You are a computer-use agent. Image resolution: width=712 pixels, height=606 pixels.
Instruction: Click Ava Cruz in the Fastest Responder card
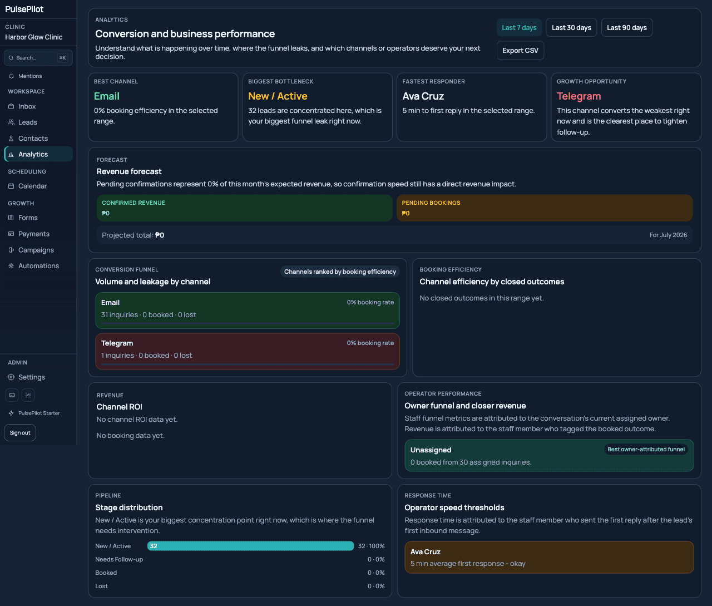coord(423,96)
